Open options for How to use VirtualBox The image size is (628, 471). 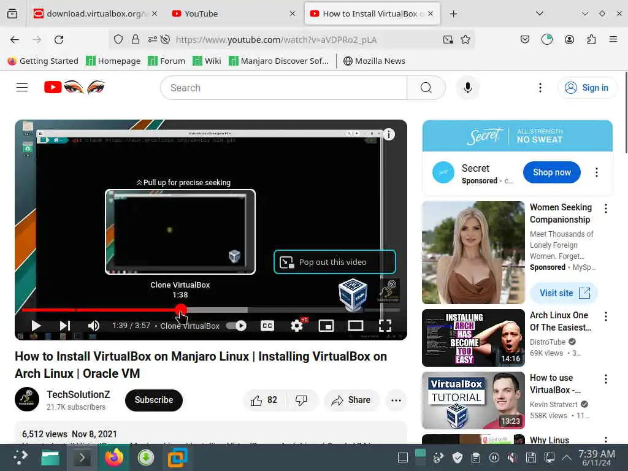click(605, 379)
